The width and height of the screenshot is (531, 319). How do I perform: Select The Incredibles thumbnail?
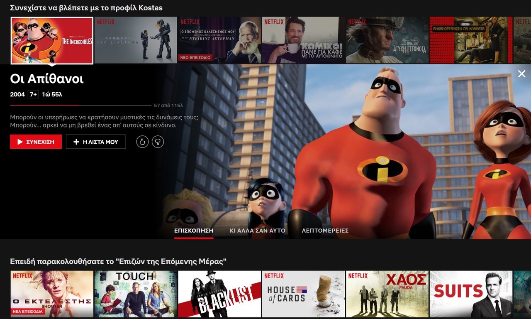pyautogui.click(x=52, y=40)
